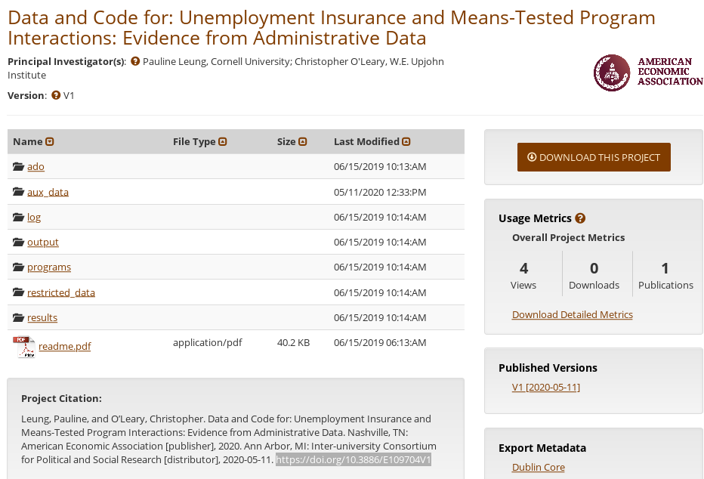Click the Version help question icon
The image size is (704, 479).
coord(56,96)
